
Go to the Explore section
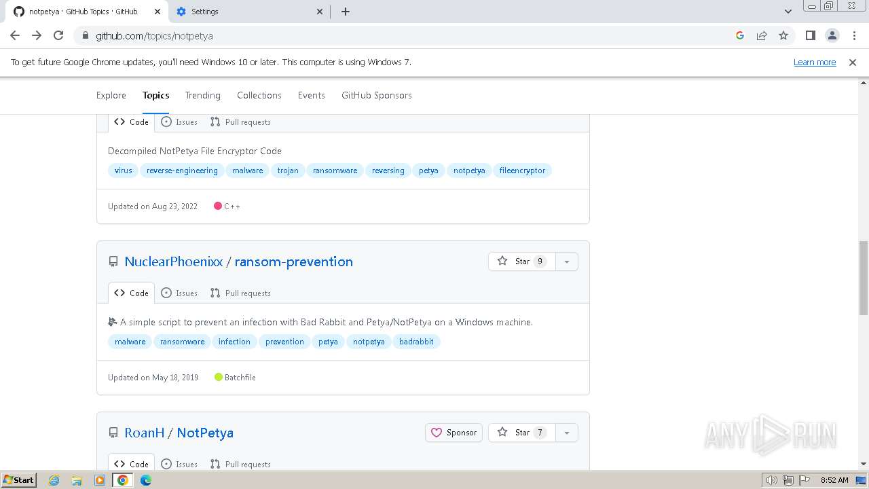111,95
